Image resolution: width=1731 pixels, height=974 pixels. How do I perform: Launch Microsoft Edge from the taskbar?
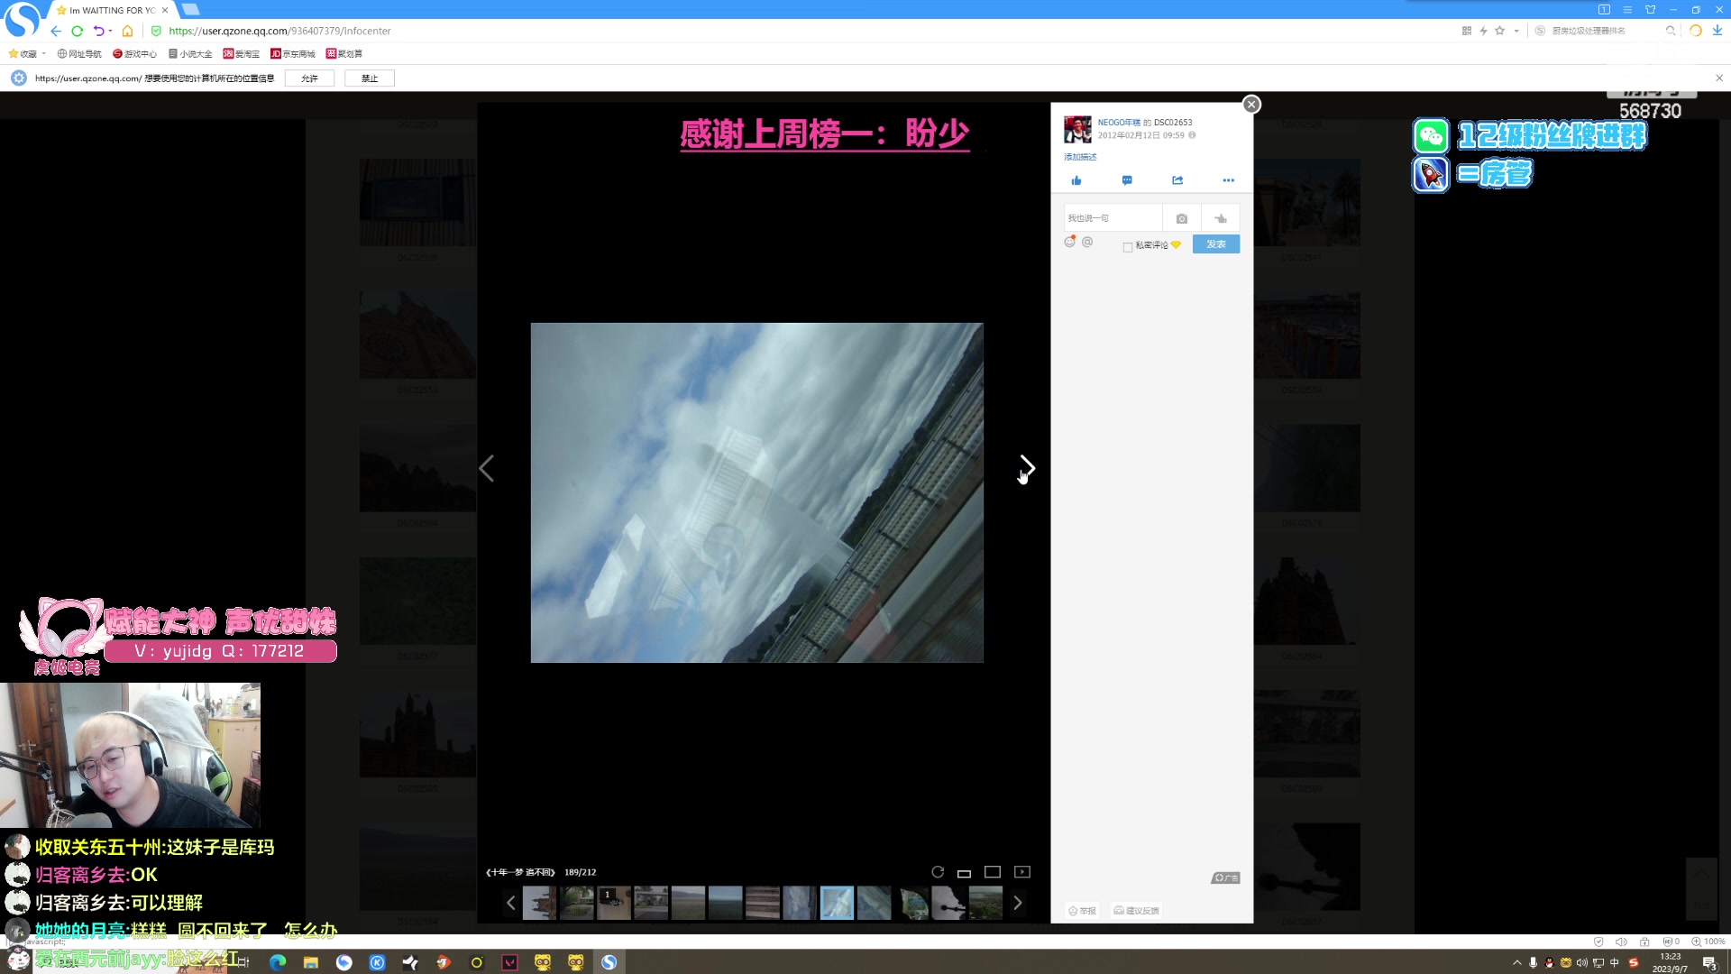pos(278,962)
